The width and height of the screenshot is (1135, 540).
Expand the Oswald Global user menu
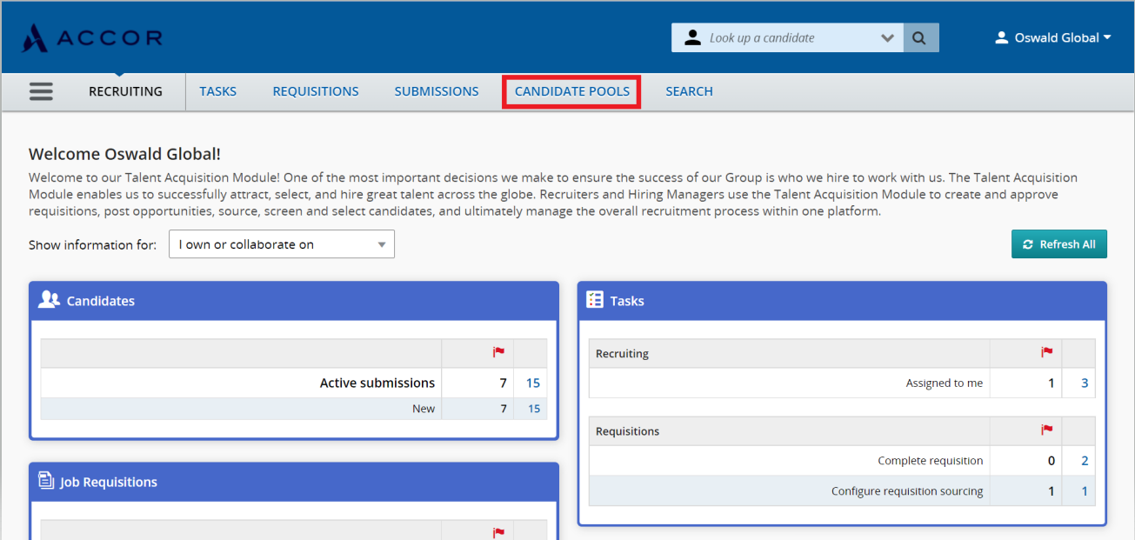[x=1052, y=37]
